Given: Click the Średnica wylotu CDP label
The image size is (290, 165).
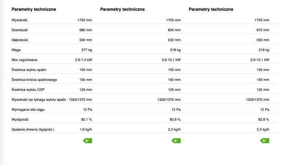Looking at the screenshot, I should click(x=28, y=90).
